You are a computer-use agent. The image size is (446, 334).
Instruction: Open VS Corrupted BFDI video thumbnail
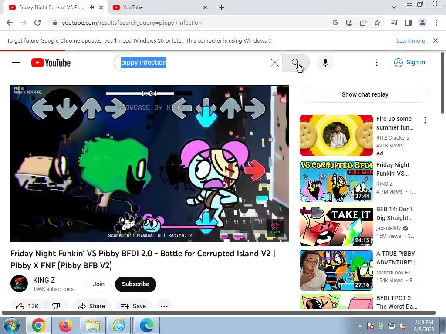[x=336, y=181]
